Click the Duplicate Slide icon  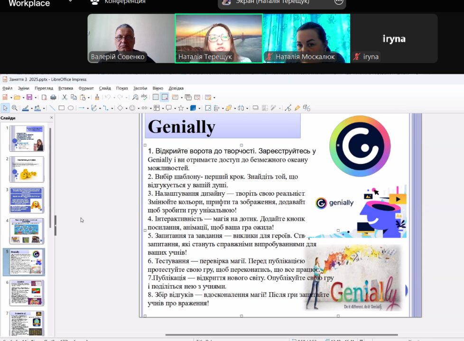(x=188, y=97)
